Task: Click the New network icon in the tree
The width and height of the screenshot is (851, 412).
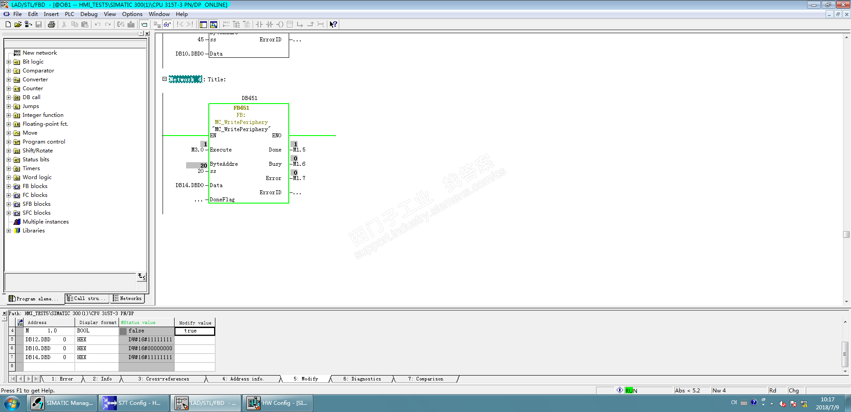Action: pyautogui.click(x=17, y=53)
